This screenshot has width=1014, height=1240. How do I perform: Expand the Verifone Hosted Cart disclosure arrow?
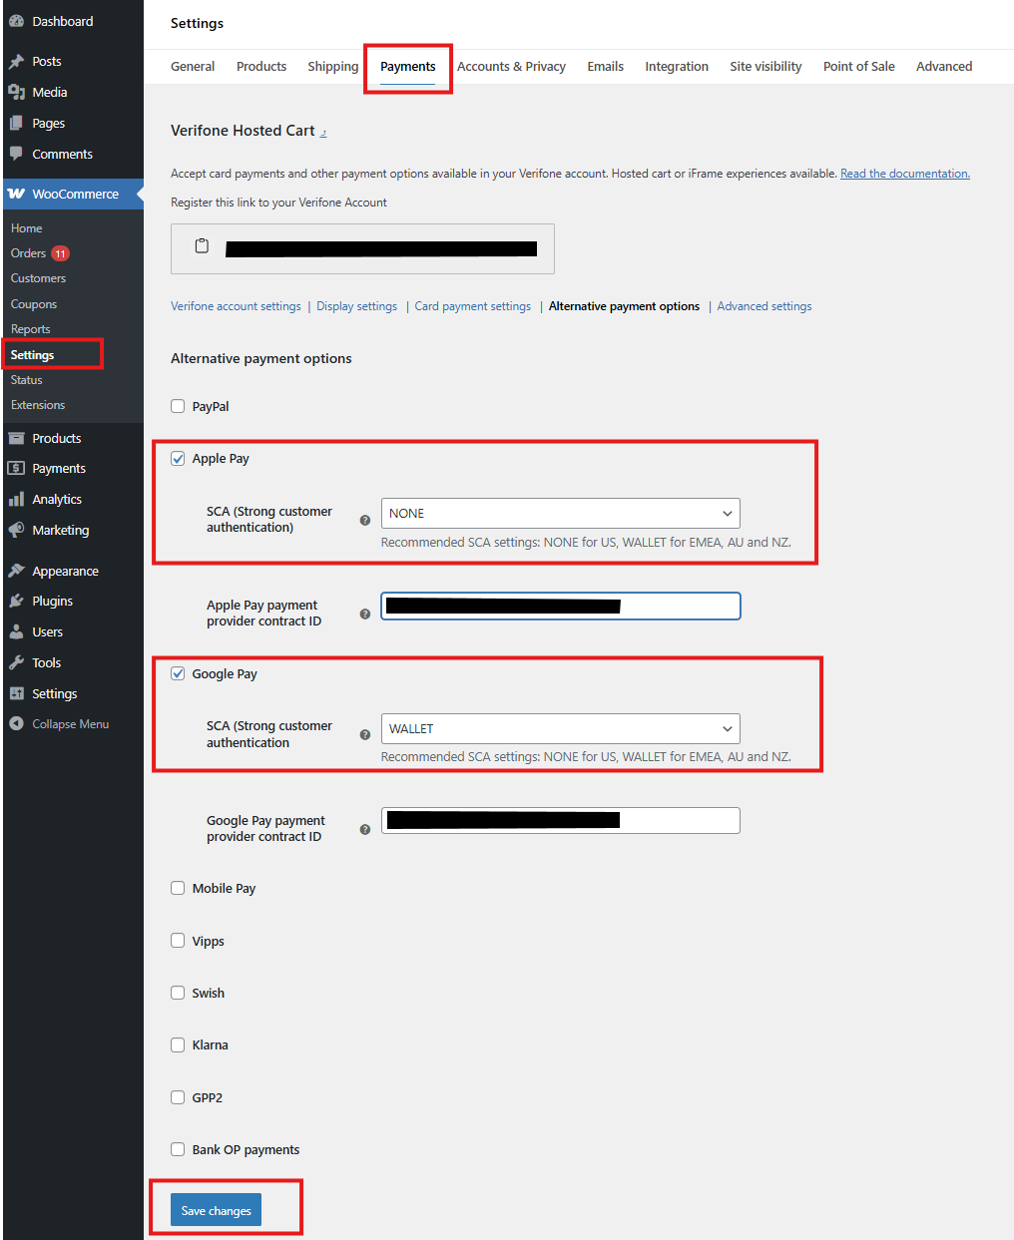324,131
